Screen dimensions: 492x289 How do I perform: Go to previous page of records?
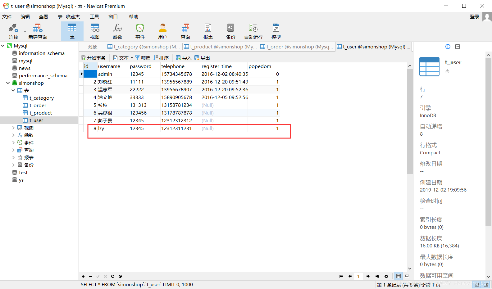(x=350, y=276)
